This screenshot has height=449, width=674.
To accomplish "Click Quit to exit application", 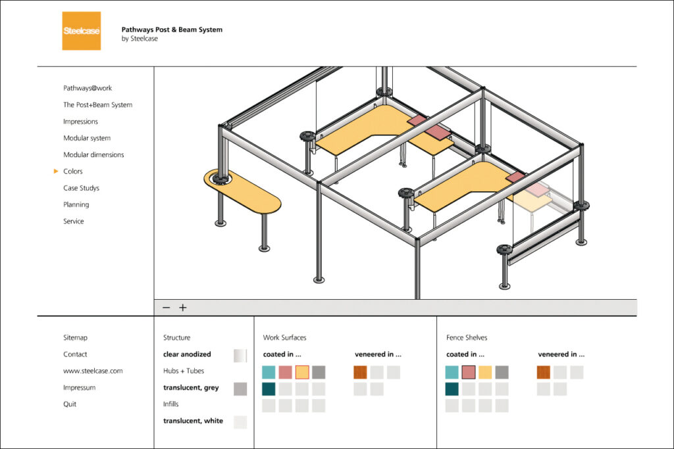I will point(70,404).
